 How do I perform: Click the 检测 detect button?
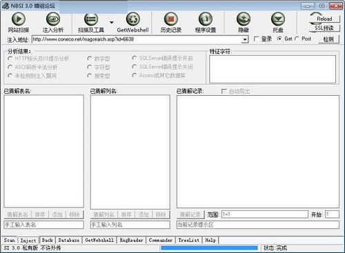click(x=328, y=39)
